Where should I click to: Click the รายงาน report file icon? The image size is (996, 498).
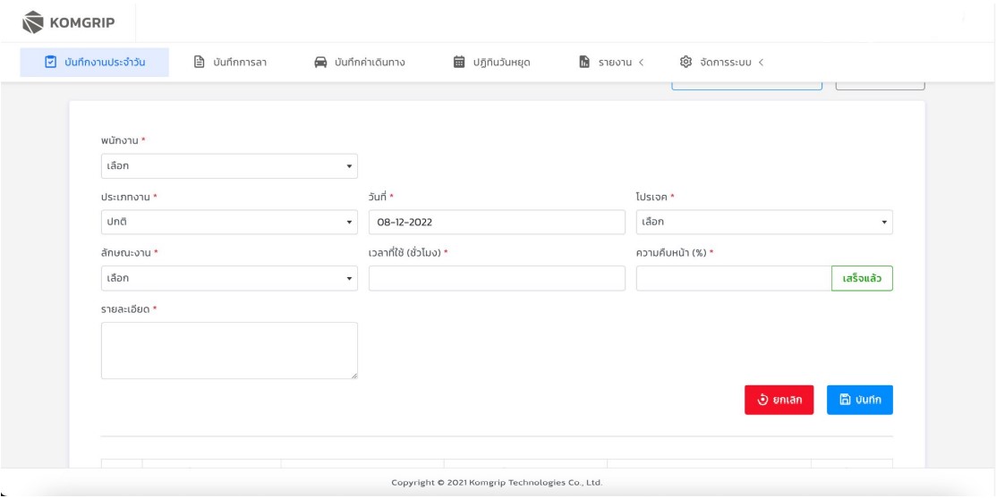(x=584, y=63)
